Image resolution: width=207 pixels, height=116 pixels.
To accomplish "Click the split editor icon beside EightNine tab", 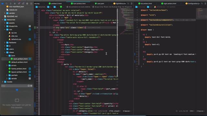I will click(x=128, y=4).
